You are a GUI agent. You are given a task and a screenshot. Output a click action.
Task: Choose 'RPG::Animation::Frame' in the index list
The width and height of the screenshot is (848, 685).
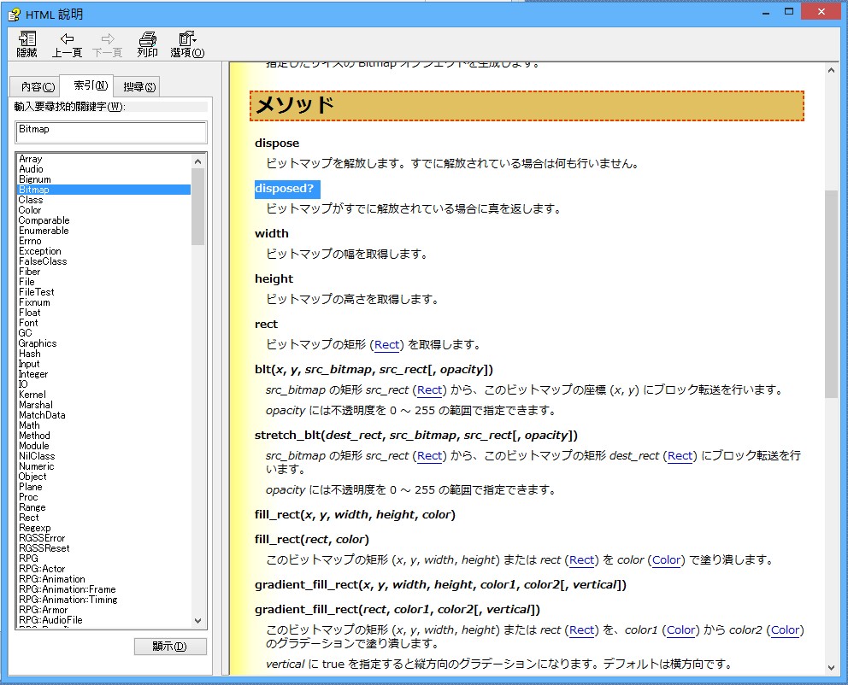pyautogui.click(x=67, y=589)
